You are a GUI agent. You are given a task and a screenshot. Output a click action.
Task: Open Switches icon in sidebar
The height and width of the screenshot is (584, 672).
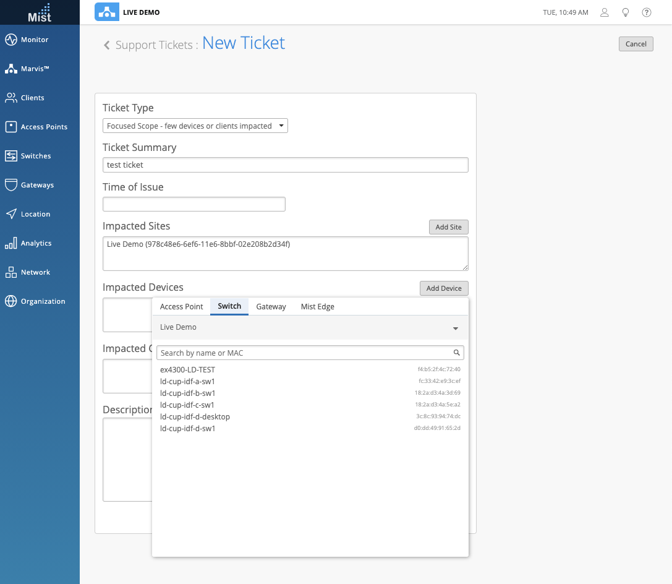(x=11, y=156)
